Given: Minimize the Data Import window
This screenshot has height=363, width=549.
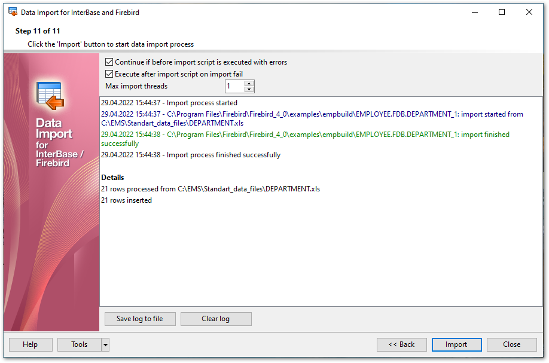Looking at the screenshot, I should click(475, 12).
